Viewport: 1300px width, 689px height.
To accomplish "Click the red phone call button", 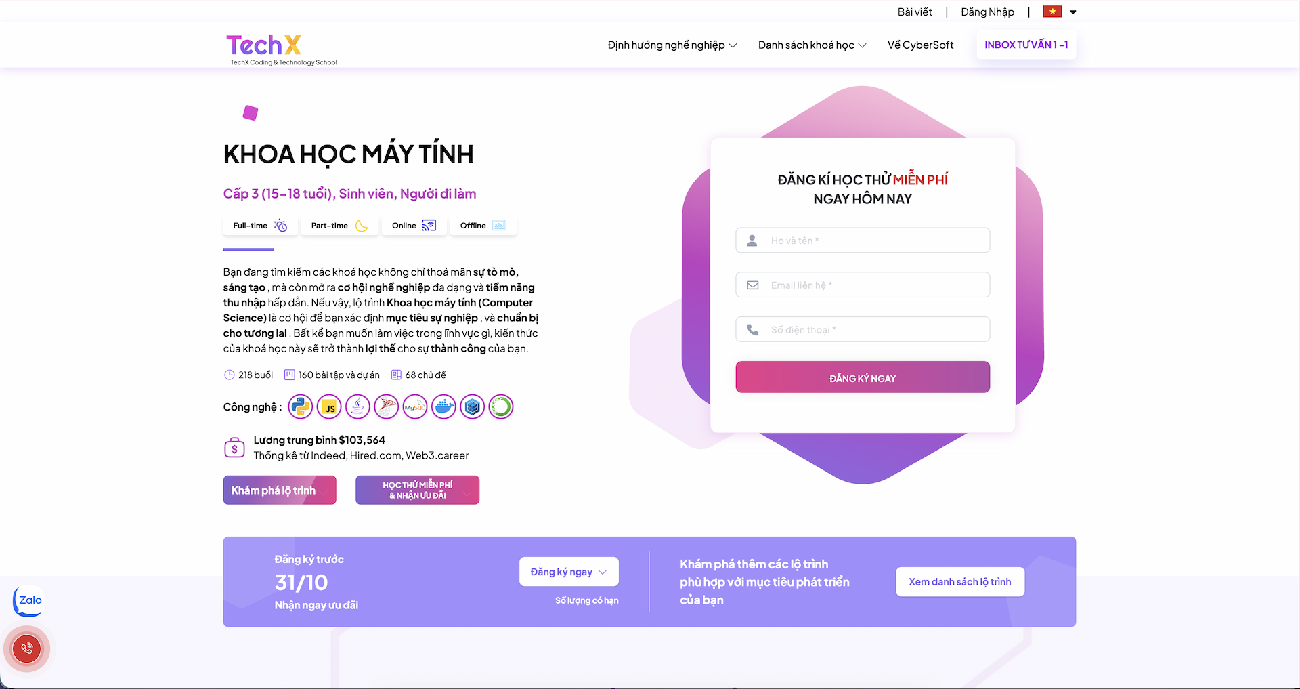I will (x=26, y=648).
